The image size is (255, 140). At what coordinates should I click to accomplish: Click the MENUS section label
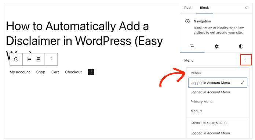(x=196, y=73)
